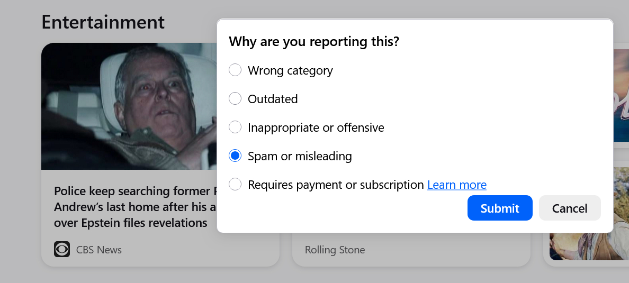Pick Requires payment or subscription radio button
The image size is (629, 283).
[235, 185]
